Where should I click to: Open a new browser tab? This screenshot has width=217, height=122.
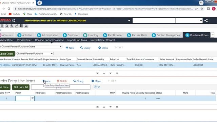pos(40,3)
